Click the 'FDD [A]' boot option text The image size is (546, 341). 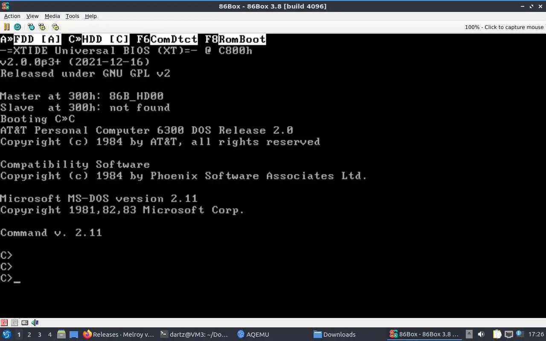click(38, 39)
